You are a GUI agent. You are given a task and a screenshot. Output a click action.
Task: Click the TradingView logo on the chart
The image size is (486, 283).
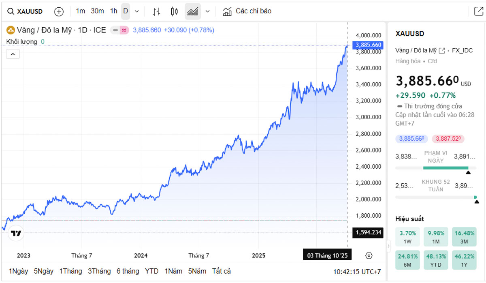(16, 233)
